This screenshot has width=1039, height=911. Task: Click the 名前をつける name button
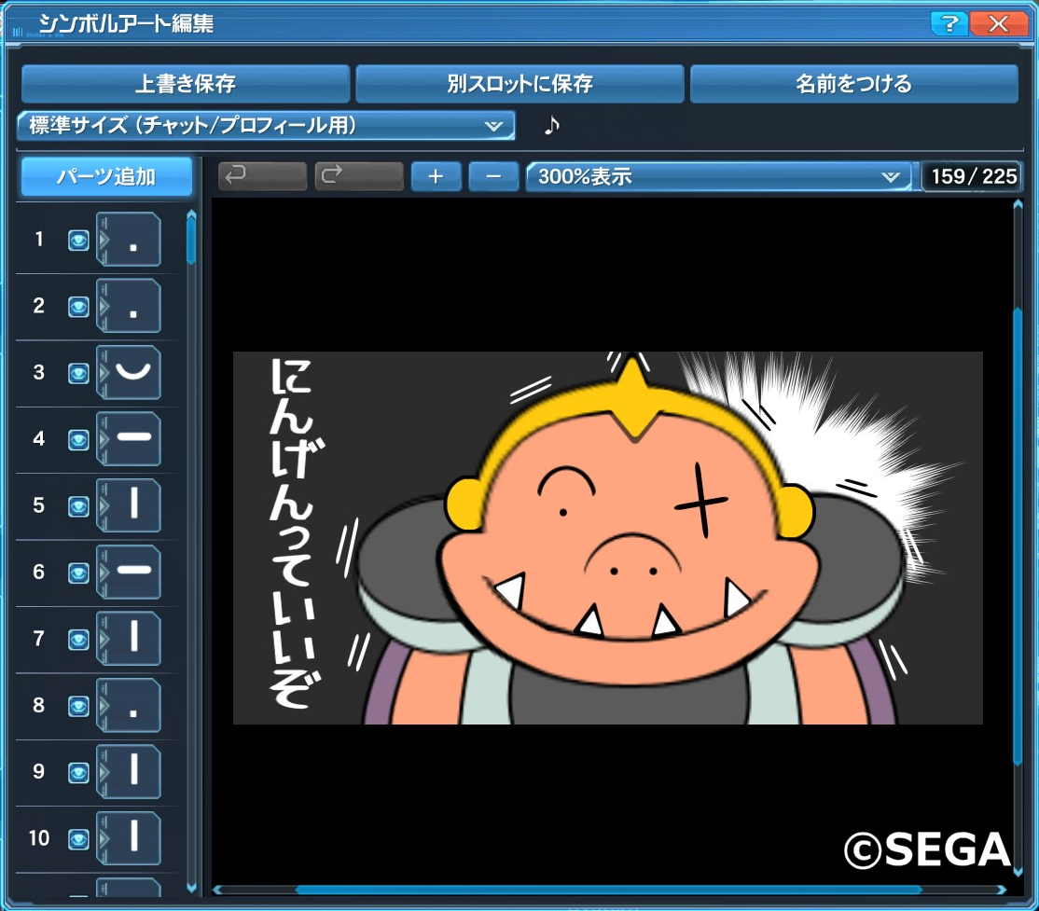pyautogui.click(x=853, y=84)
